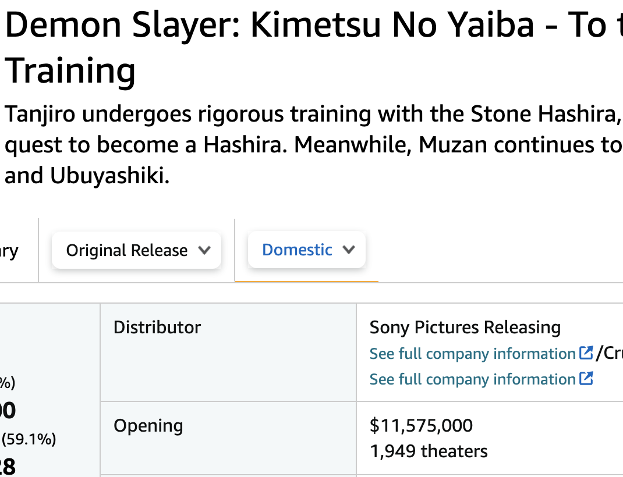The width and height of the screenshot is (623, 477).
Task: Click "and Ubuyashiki." in the synopsis
Action: (87, 175)
